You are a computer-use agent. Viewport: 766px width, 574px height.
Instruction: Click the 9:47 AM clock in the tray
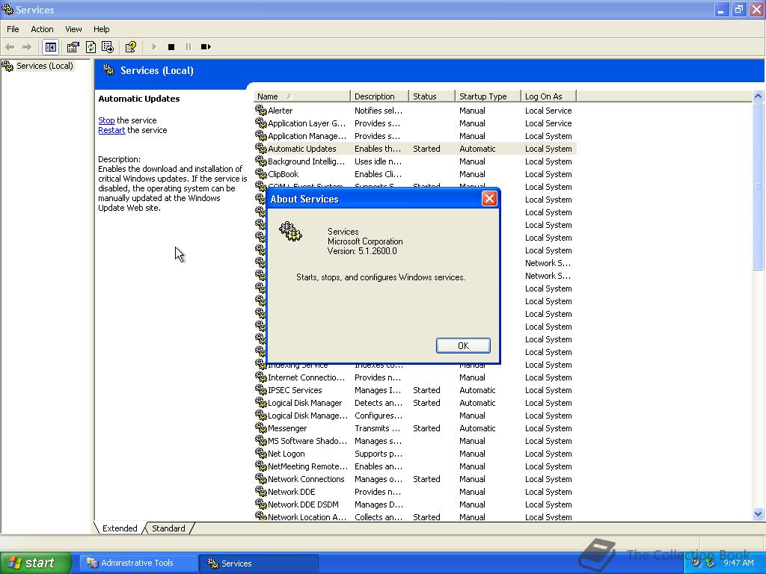(738, 563)
